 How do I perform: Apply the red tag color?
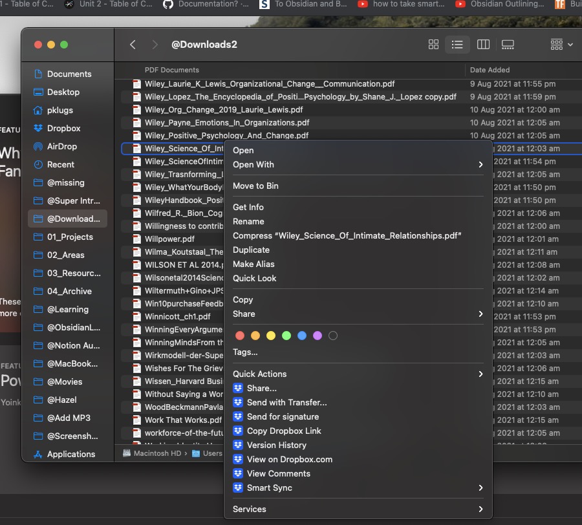(240, 336)
